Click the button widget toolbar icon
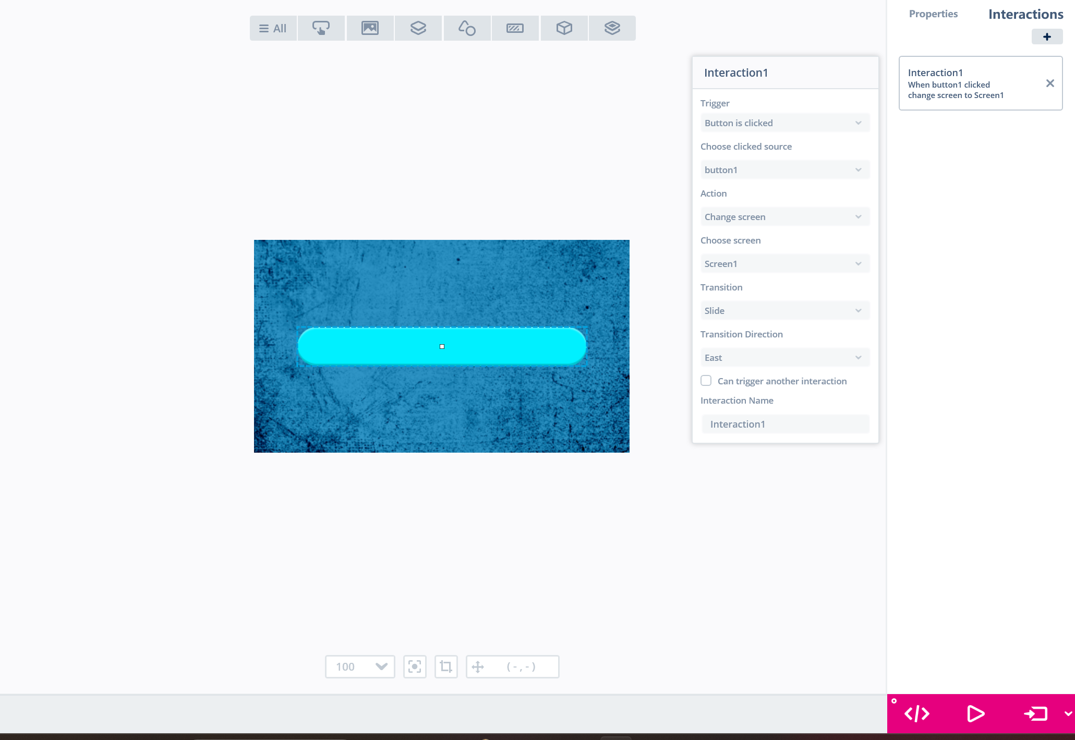Viewport: 1075px width, 740px height. coord(321,28)
